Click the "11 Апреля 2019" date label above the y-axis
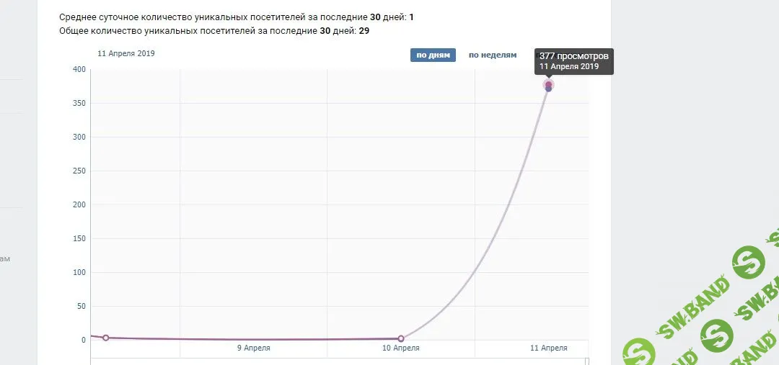Image resolution: width=779 pixels, height=365 pixels. pyautogui.click(x=126, y=53)
